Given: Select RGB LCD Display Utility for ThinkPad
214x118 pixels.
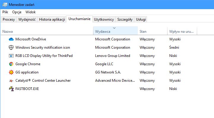Looking at the screenshot, I should tap(44, 56).
